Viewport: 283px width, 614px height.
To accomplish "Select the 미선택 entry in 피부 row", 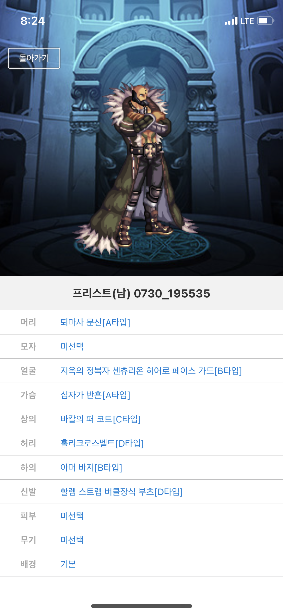I will tap(72, 516).
